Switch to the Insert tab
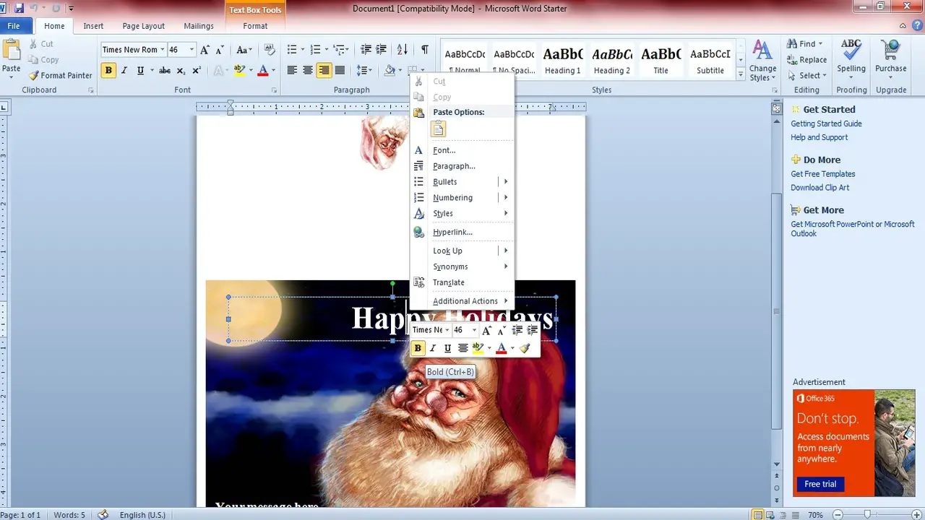 93,26
